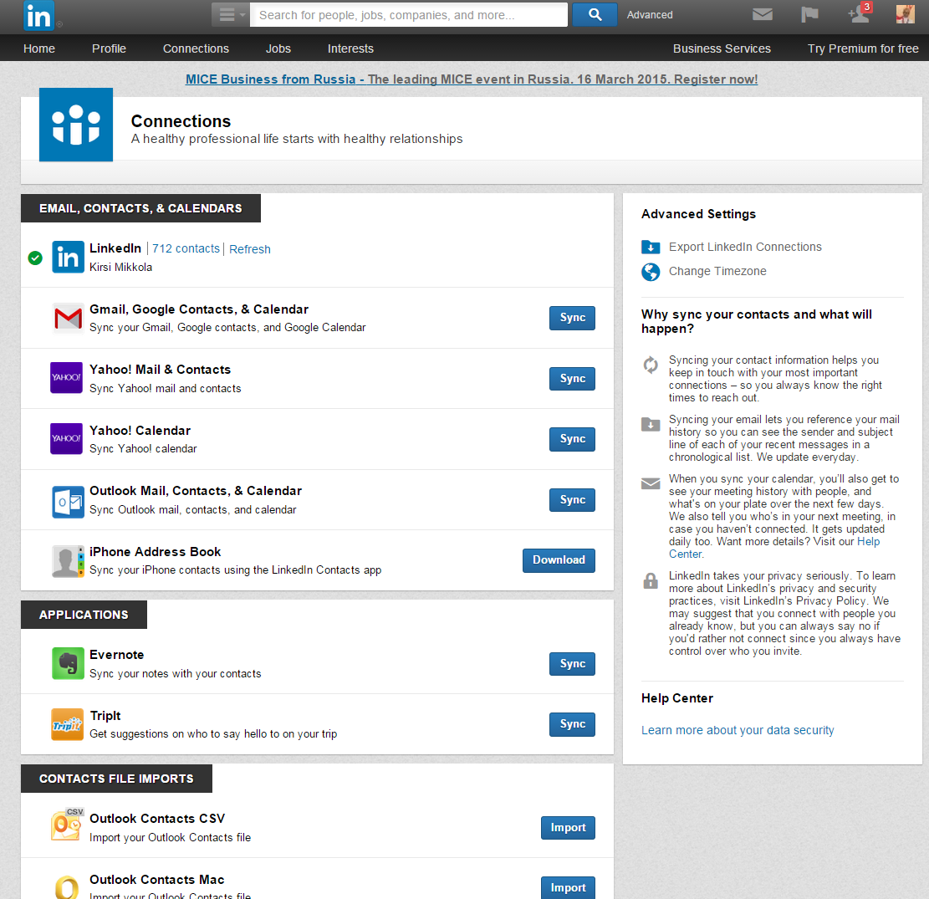
Task: Click the Yahoo! Calendar title
Action: click(x=140, y=431)
